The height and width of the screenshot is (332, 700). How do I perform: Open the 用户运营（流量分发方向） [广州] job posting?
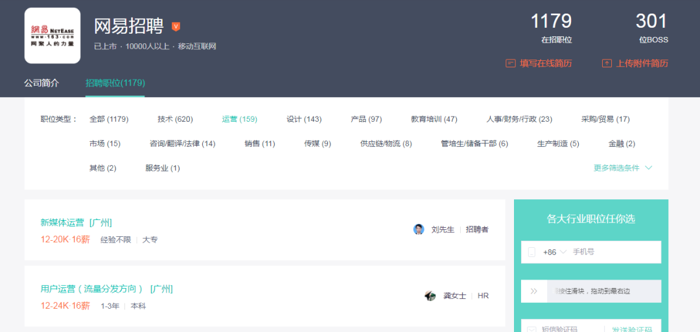click(107, 289)
